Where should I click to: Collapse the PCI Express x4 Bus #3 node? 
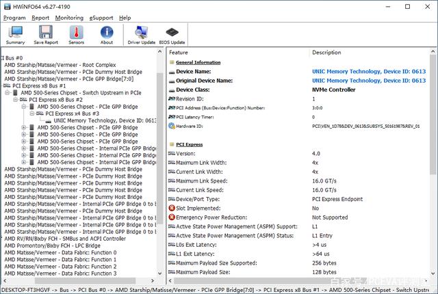click(x=32, y=113)
